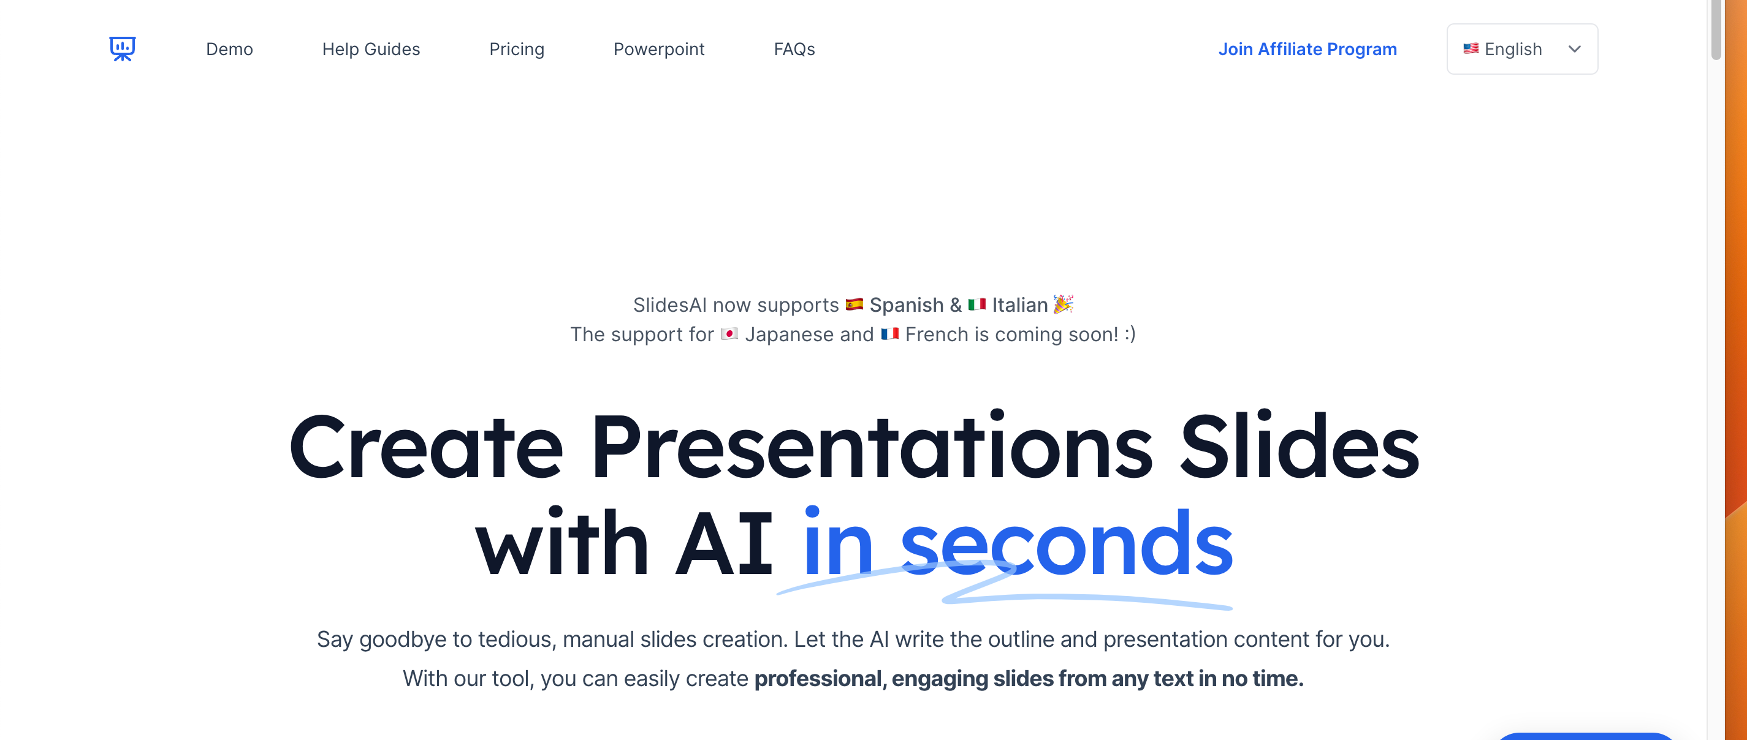Open the Demo navigation menu item
The image size is (1747, 740).
[229, 48]
